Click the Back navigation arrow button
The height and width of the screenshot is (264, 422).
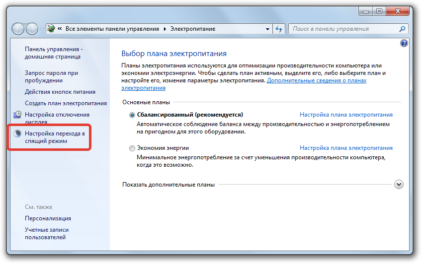coord(18,29)
